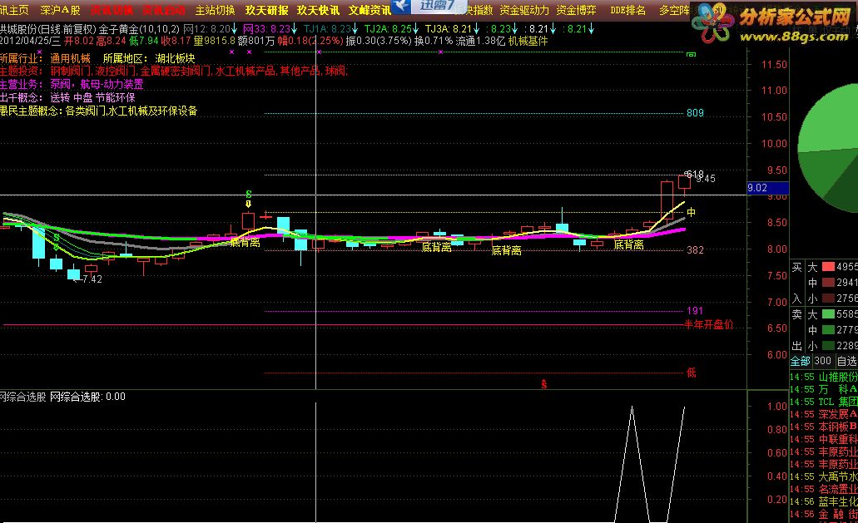Select the 14:55 中联重科 row
Image resolution: width=858 pixels, height=523 pixels.
(824, 439)
